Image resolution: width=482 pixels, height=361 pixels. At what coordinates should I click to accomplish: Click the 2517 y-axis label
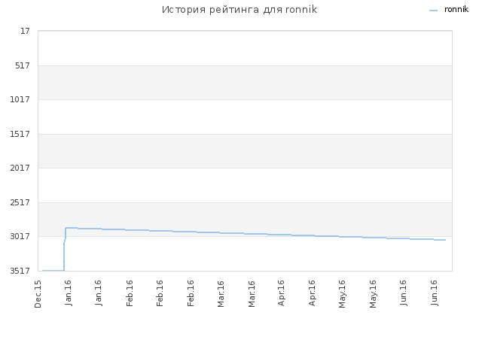pos(20,202)
